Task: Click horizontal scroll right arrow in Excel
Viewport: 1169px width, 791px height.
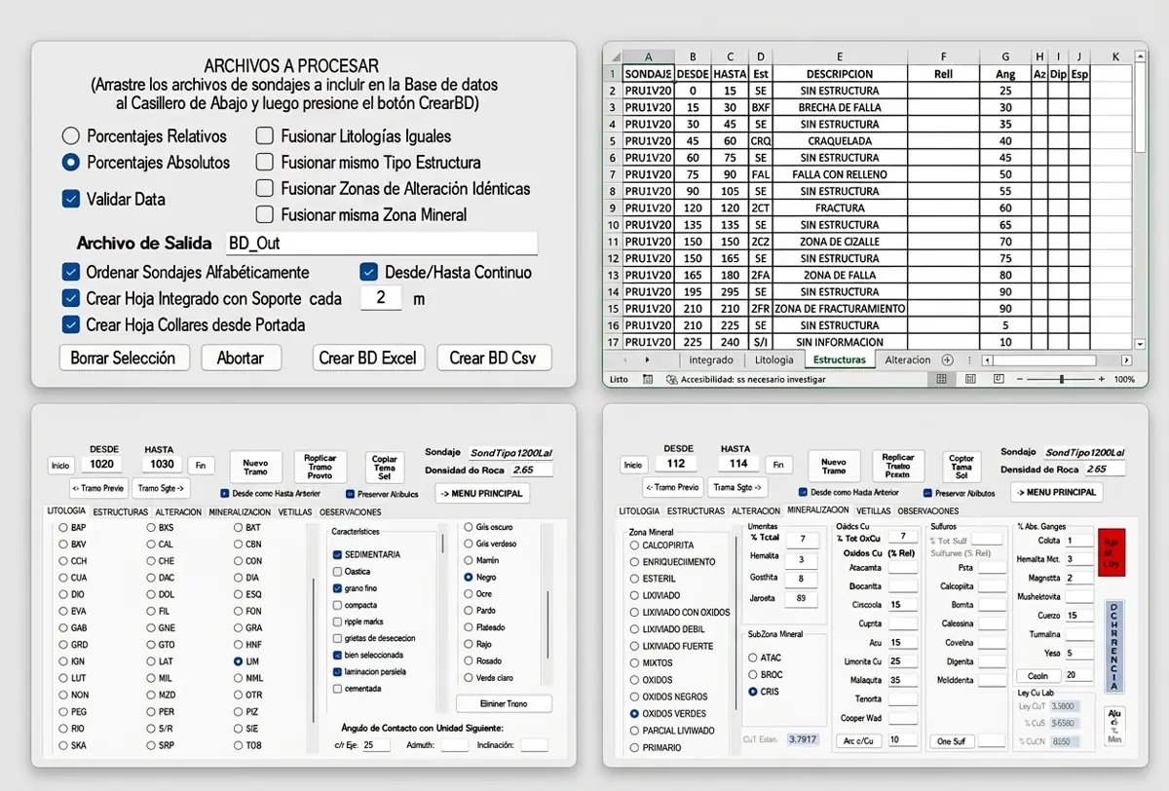Action: (1127, 359)
